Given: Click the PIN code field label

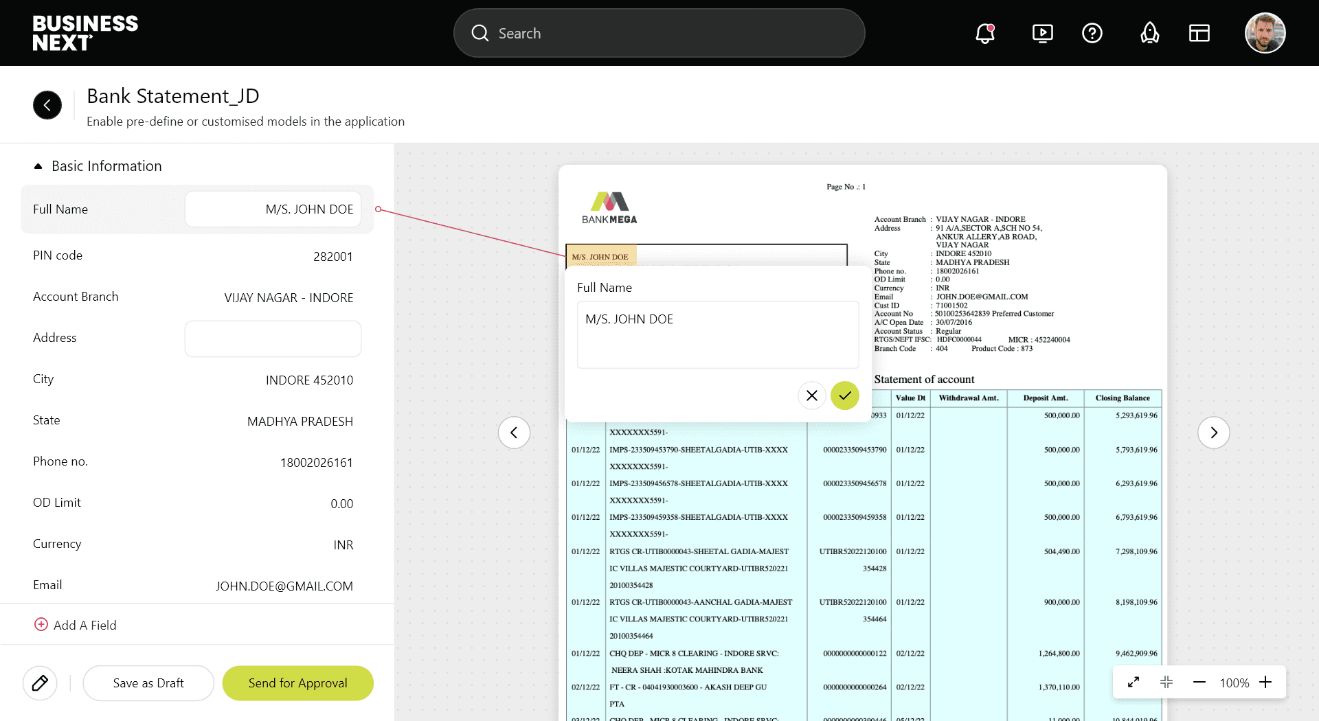Looking at the screenshot, I should click(58, 255).
